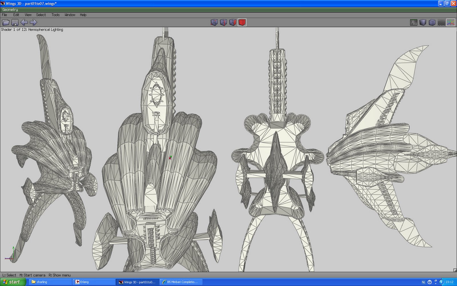Toggle the colored axes display
Viewport: 457px width, 286px height.
(x=451, y=22)
